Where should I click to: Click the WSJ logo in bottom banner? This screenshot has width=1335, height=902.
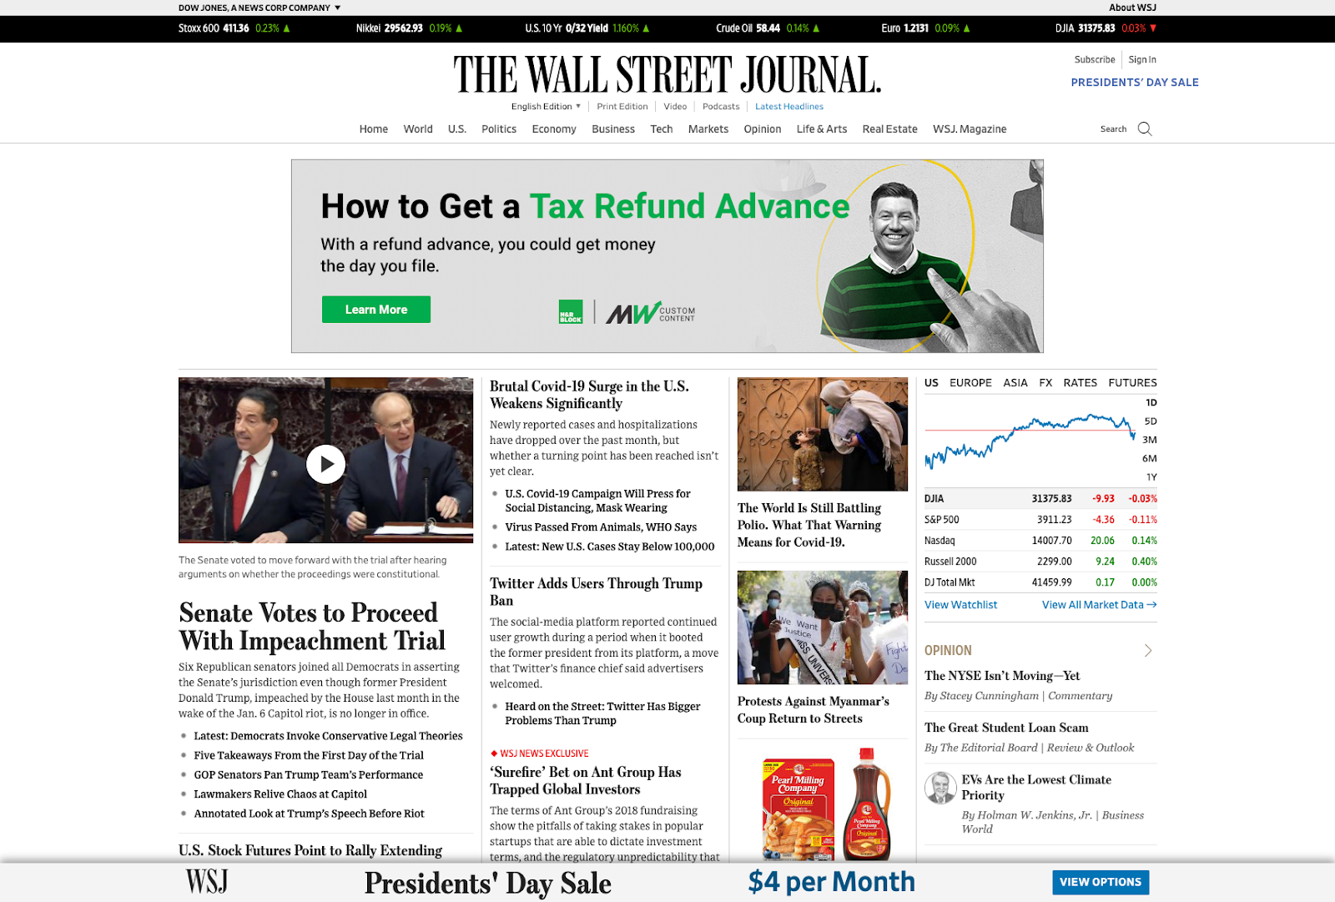click(x=207, y=881)
